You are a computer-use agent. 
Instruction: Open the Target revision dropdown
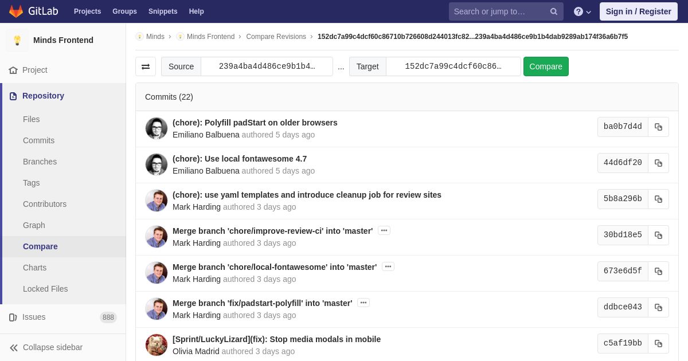click(x=453, y=66)
